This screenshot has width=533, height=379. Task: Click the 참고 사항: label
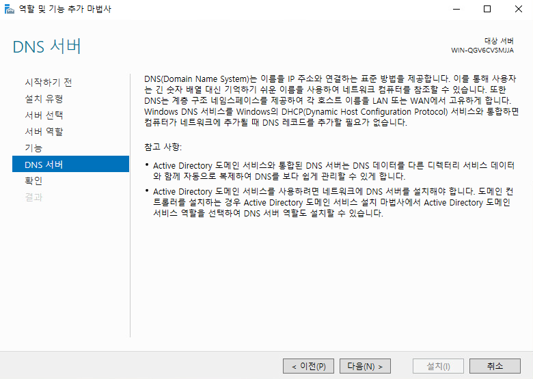click(163, 147)
